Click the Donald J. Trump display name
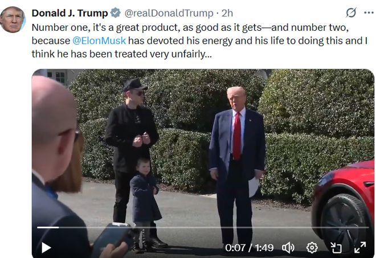The width and height of the screenshot is (376, 258). [70, 13]
